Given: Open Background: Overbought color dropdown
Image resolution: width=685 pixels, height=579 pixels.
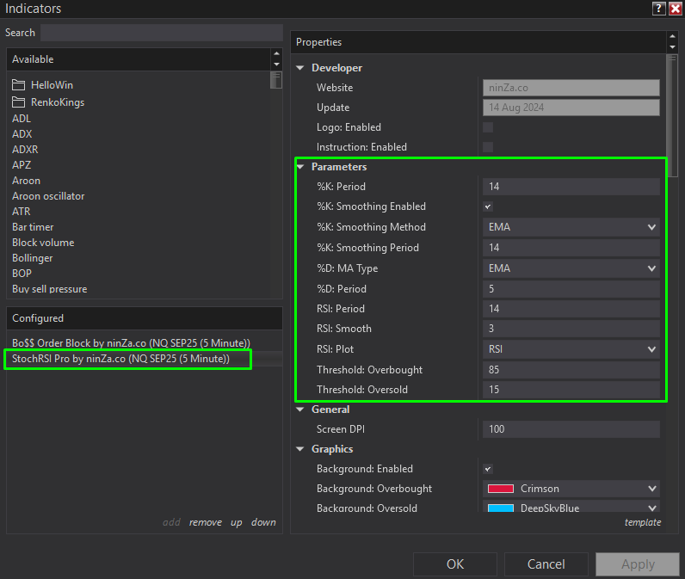Looking at the screenshot, I should coord(571,489).
